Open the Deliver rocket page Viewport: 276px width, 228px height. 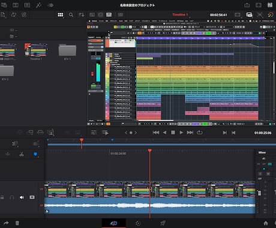click(x=163, y=223)
